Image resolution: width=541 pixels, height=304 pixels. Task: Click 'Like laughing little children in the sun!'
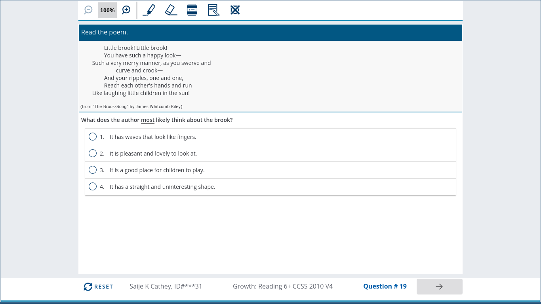click(x=141, y=93)
